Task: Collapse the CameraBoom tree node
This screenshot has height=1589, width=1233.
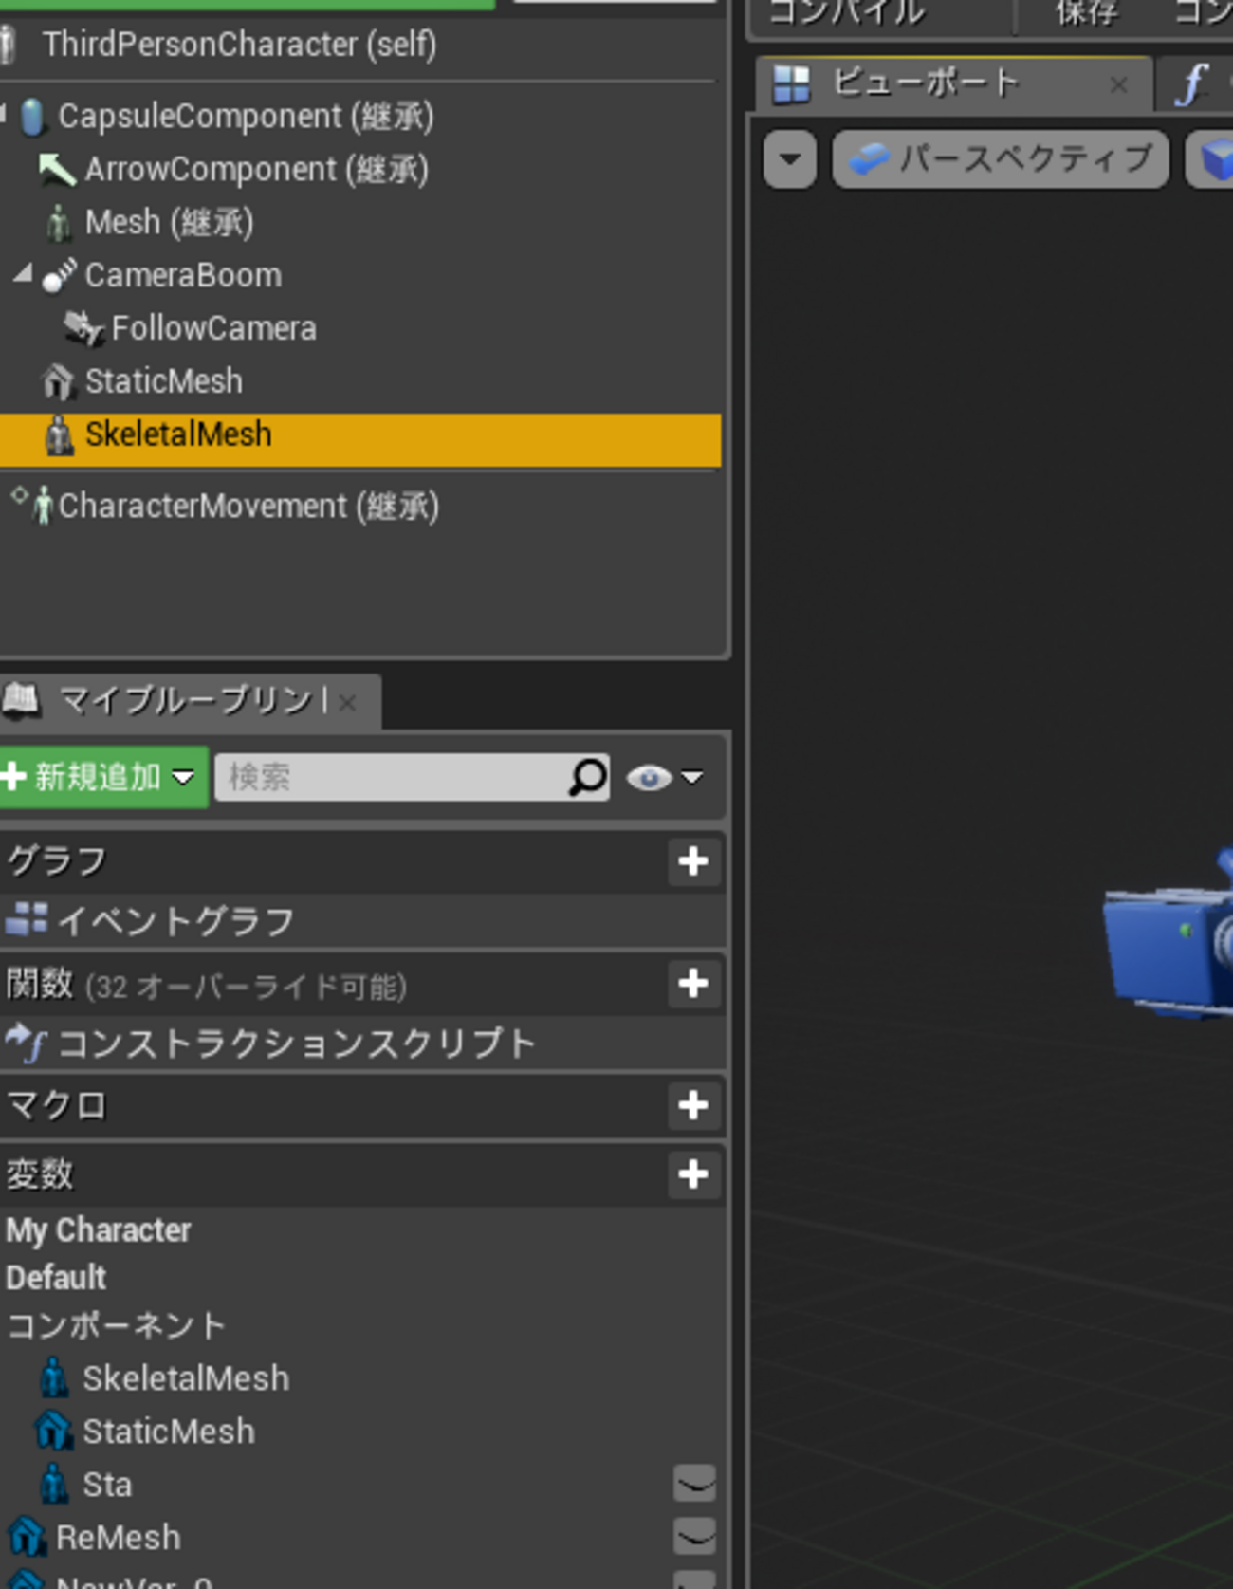Action: (x=23, y=274)
